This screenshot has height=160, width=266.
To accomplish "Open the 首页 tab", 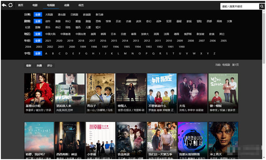I will click(21, 5).
